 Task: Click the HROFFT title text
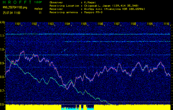click(x=17, y=2)
